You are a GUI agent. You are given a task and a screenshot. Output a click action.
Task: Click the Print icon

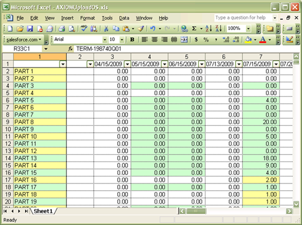tap(62, 29)
